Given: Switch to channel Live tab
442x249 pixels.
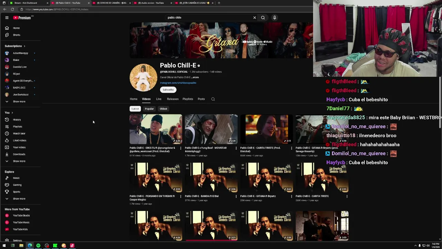Looking at the screenshot, I should point(159,99).
